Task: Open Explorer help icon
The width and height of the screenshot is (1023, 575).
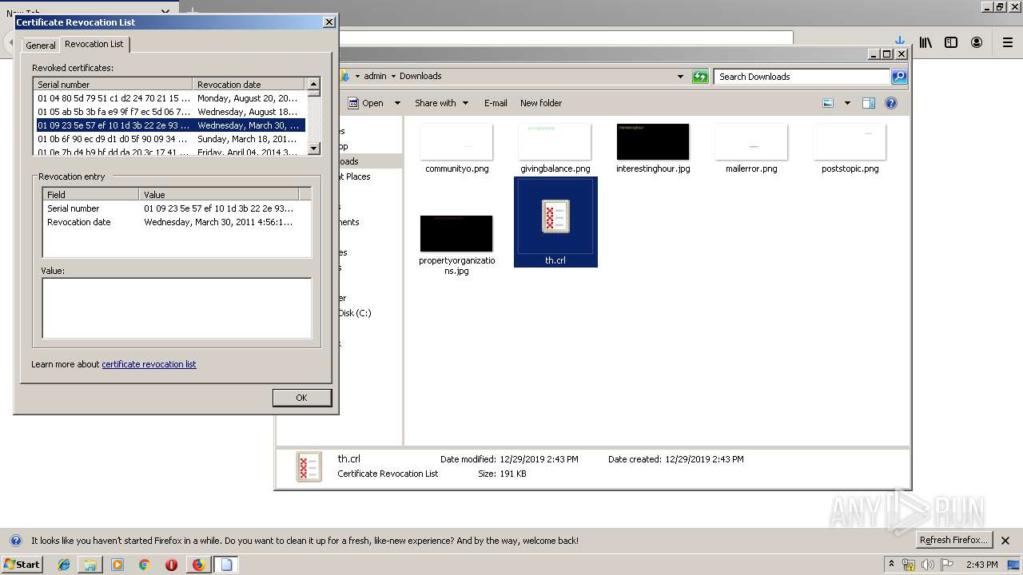Action: [891, 103]
